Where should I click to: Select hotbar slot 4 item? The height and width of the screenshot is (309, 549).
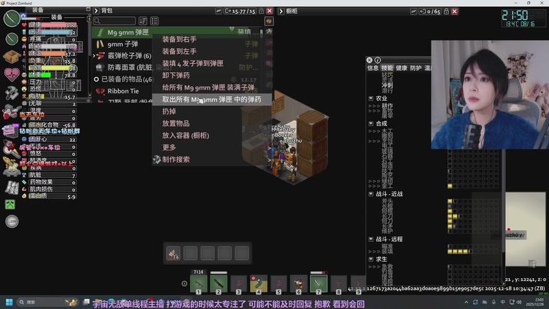(259, 284)
